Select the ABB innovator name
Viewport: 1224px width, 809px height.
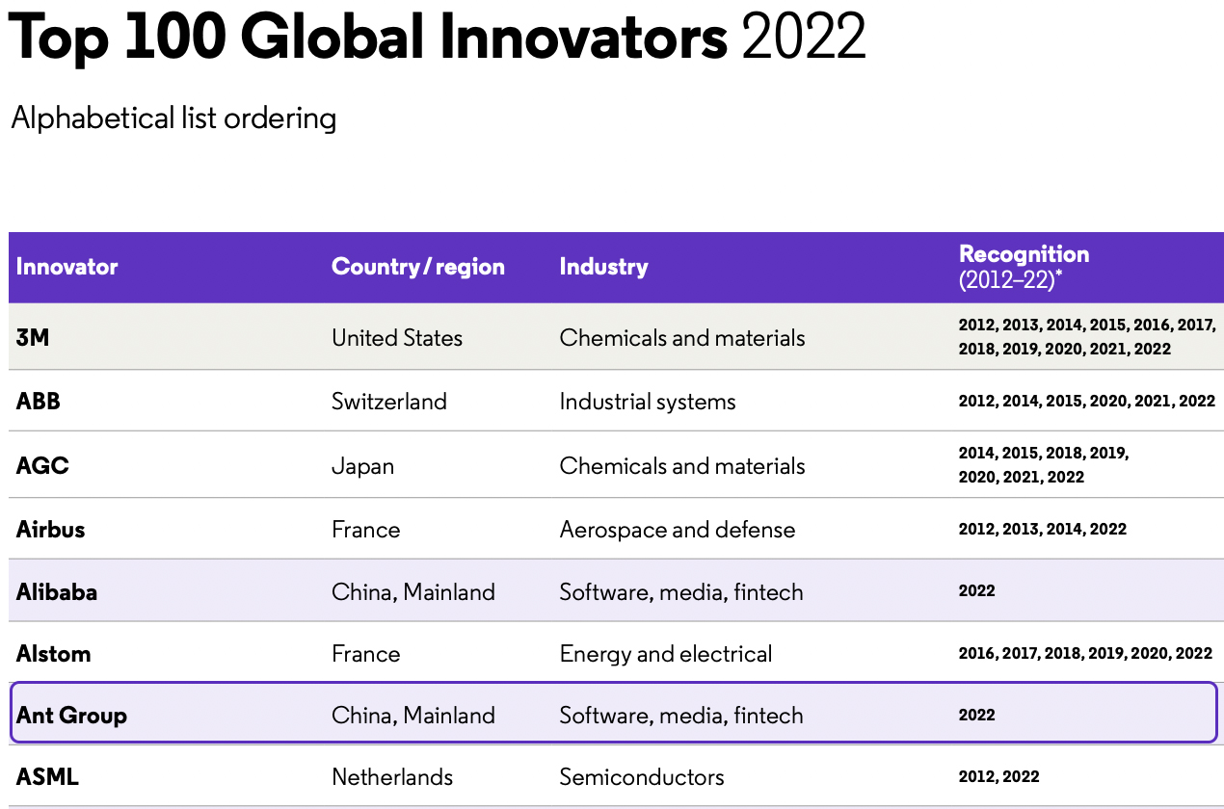pos(39,401)
